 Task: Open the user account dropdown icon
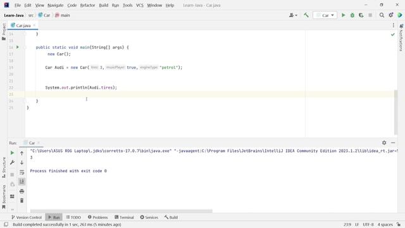[x=293, y=15]
